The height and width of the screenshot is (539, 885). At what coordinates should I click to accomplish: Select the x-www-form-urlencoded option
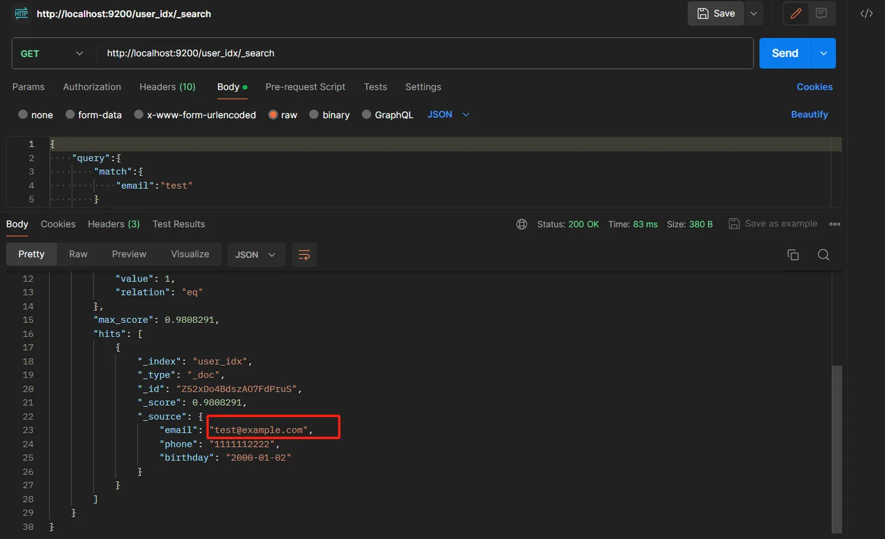138,114
